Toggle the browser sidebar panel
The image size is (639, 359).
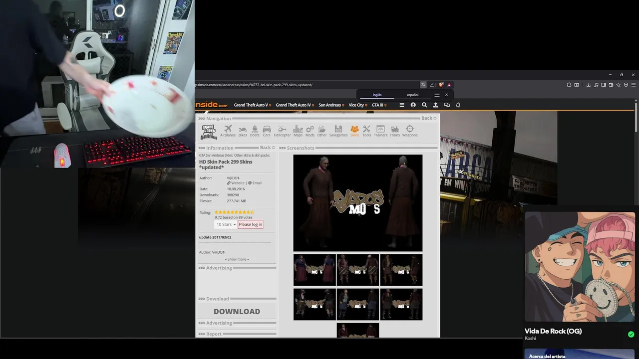point(604,85)
